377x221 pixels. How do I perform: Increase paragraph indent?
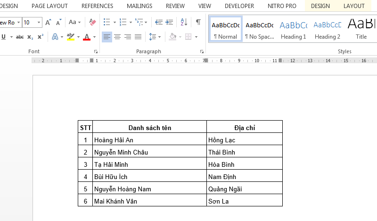(x=169, y=22)
